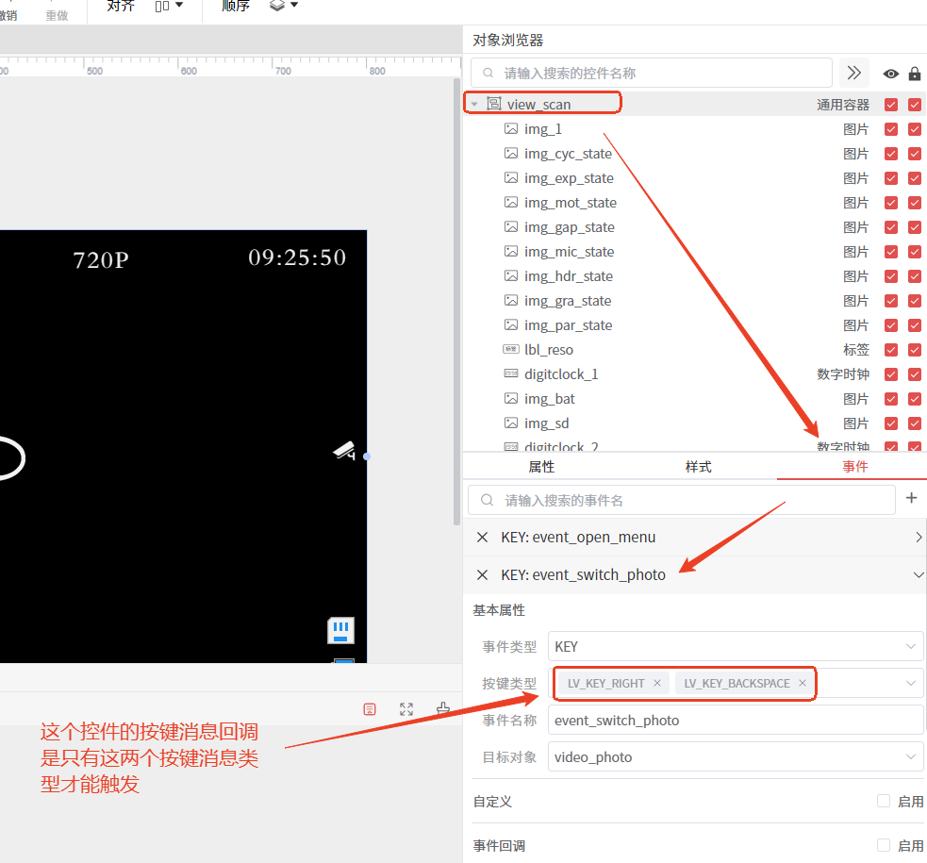Uncheck the first checkbox on the lbl_reso row
Screen dimensions: 927x863
(x=891, y=350)
